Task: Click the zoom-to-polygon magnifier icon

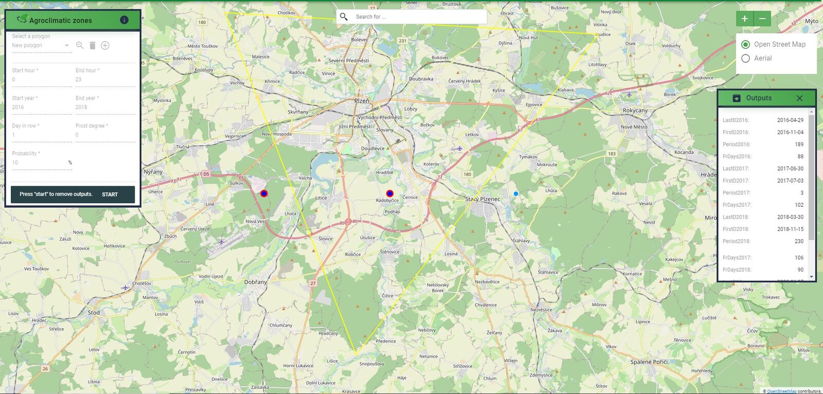Action: tap(80, 45)
